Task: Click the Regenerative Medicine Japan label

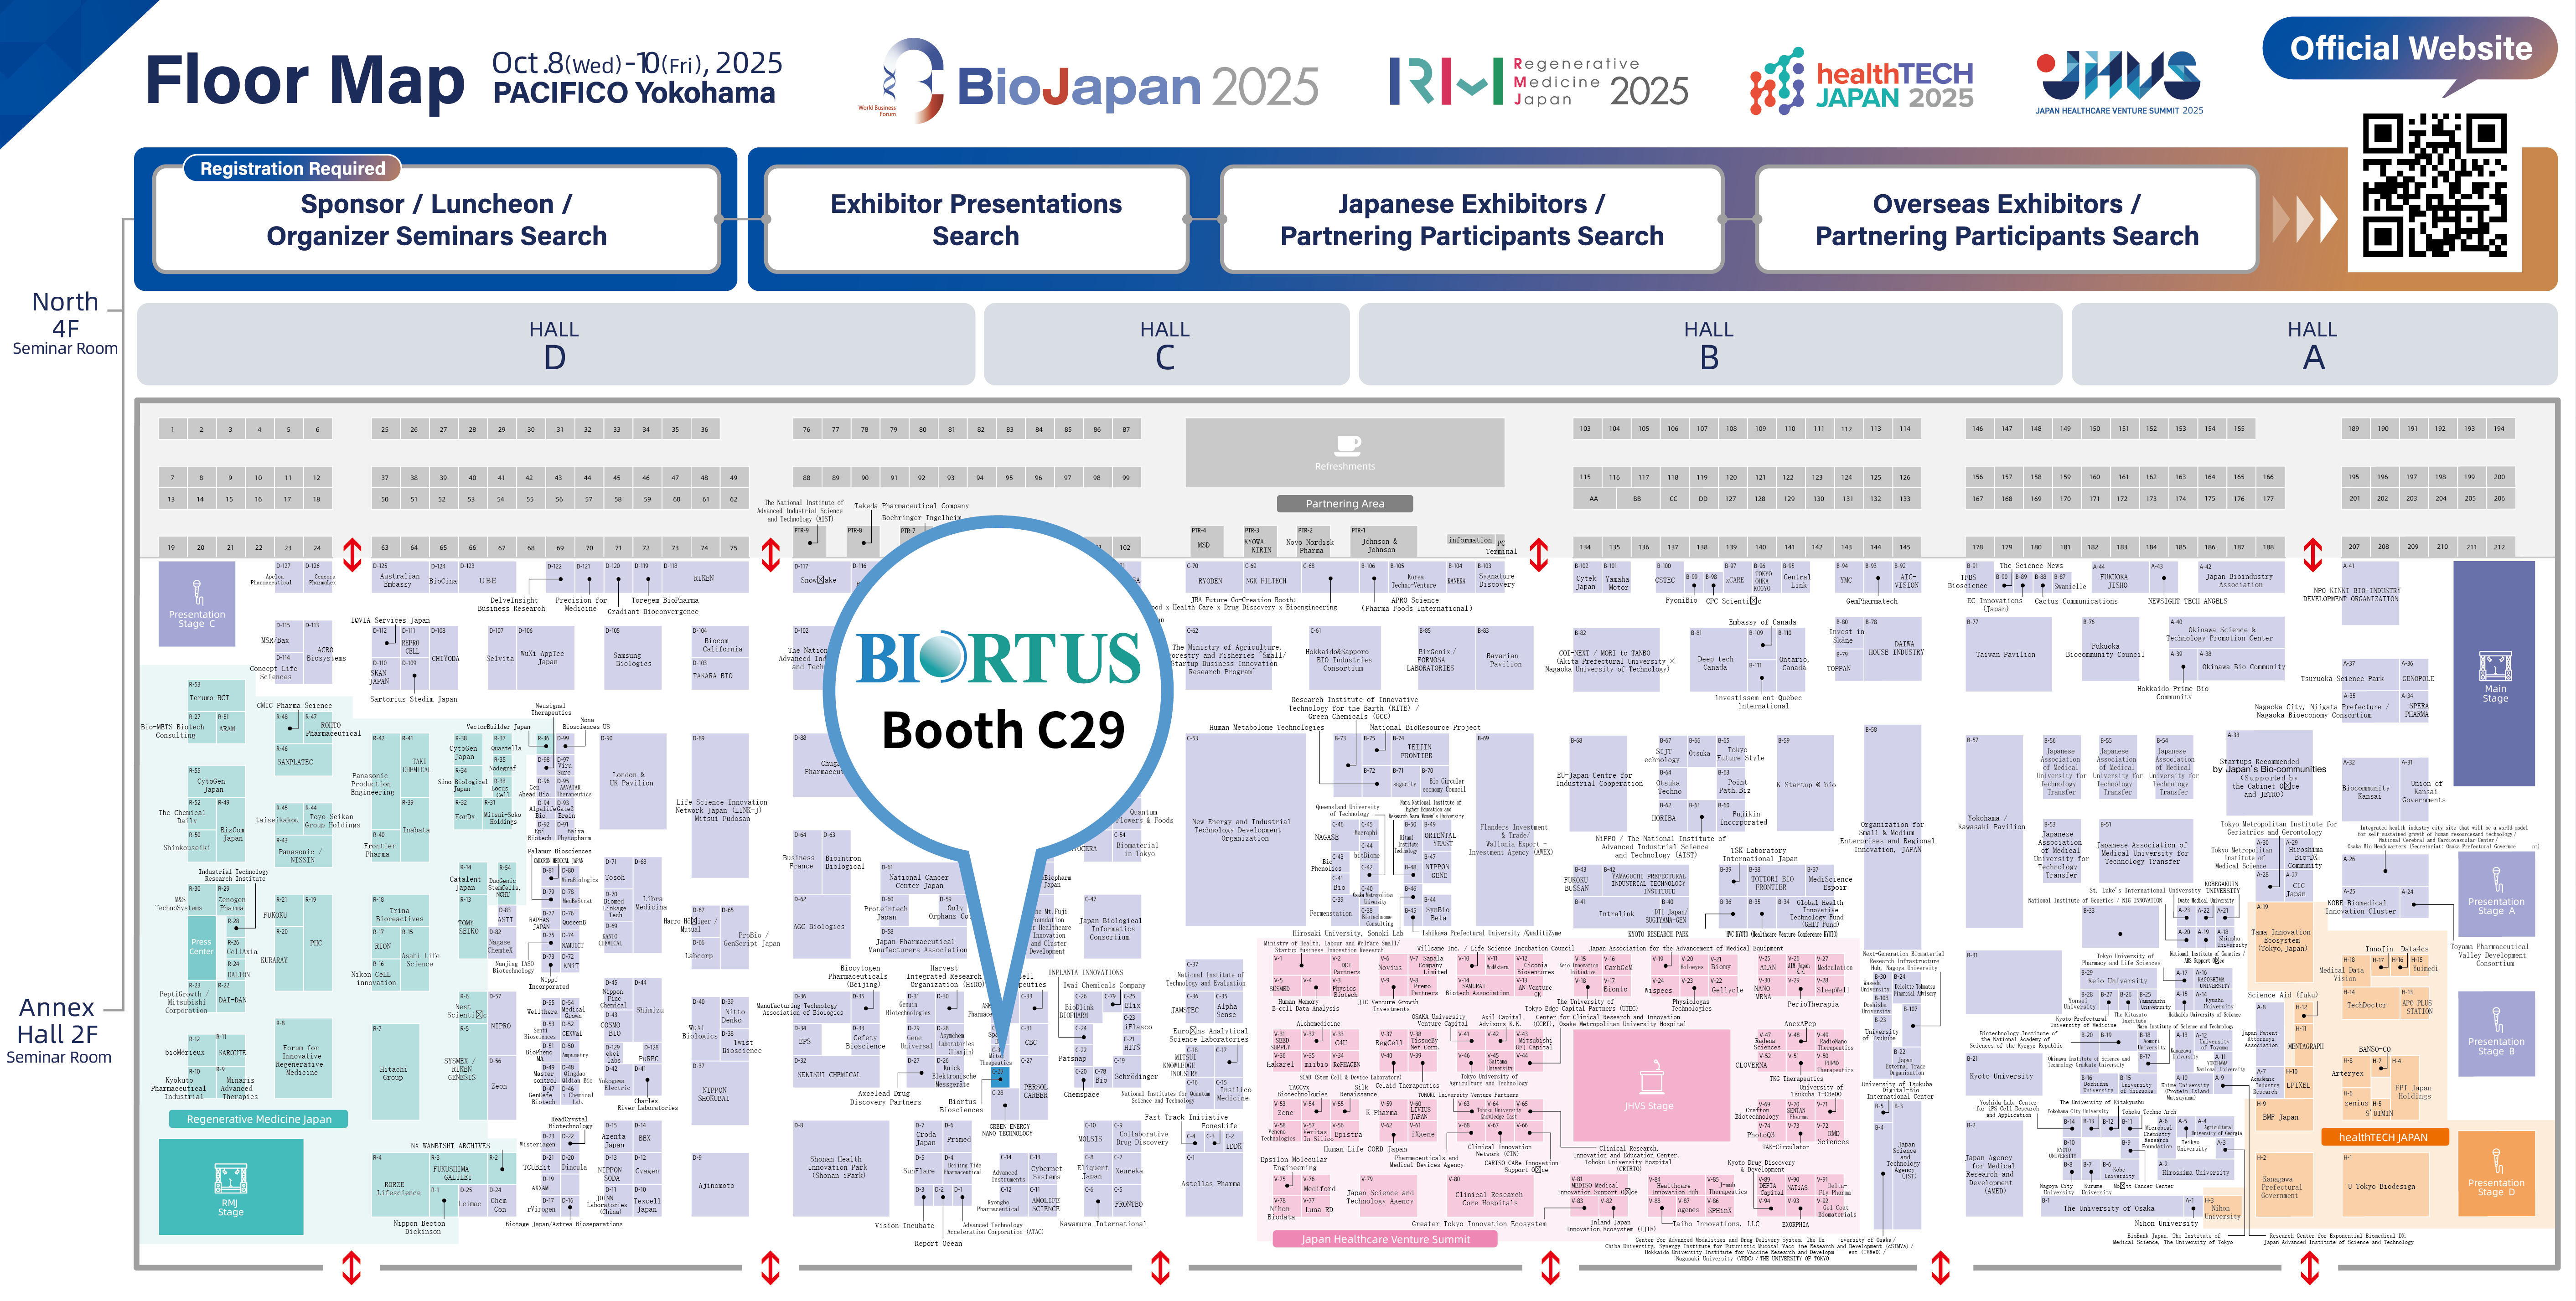Action: (x=259, y=1119)
